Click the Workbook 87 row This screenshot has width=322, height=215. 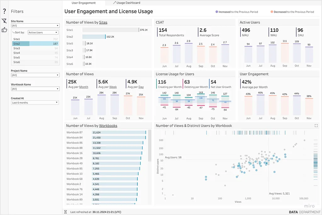coord(106,132)
